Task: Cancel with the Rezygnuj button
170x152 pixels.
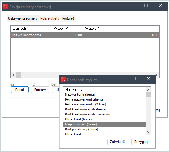Action: click(x=141, y=142)
